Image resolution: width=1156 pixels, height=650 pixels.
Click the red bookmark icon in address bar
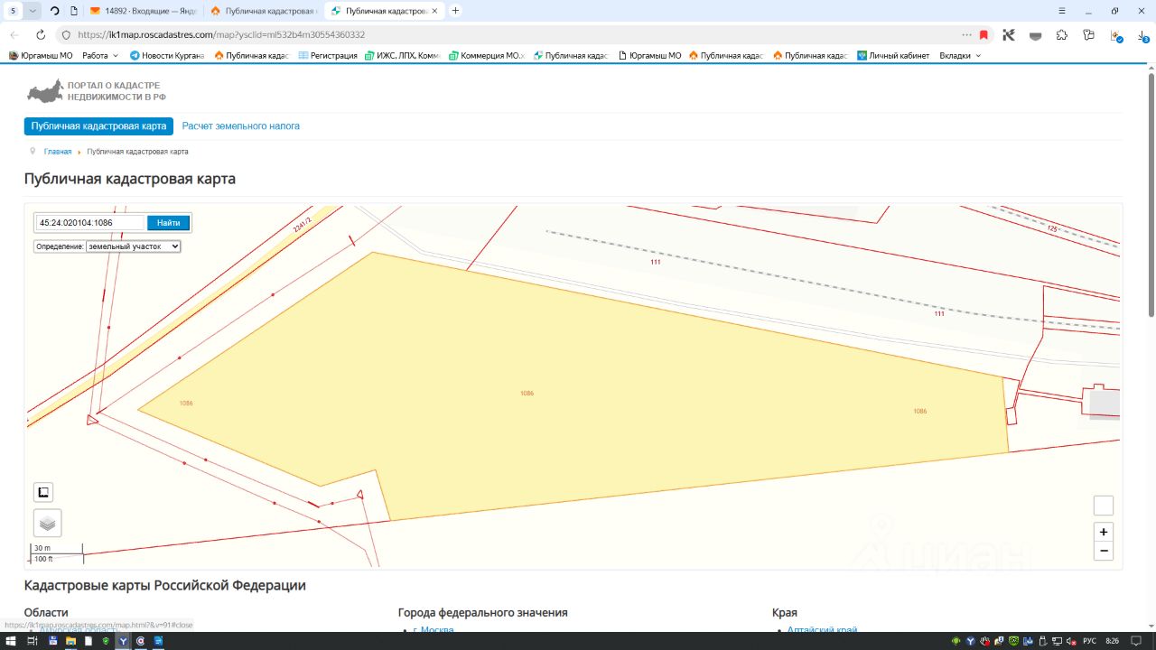point(984,34)
